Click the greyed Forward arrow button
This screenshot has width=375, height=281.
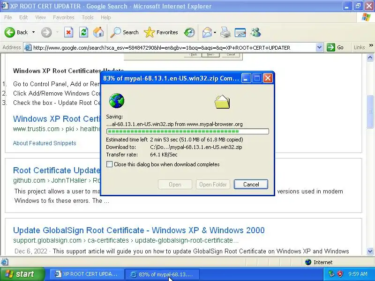click(x=46, y=32)
